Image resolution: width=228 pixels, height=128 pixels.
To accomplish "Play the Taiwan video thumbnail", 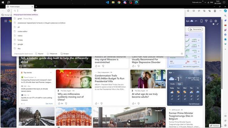I will pos(129,121).
